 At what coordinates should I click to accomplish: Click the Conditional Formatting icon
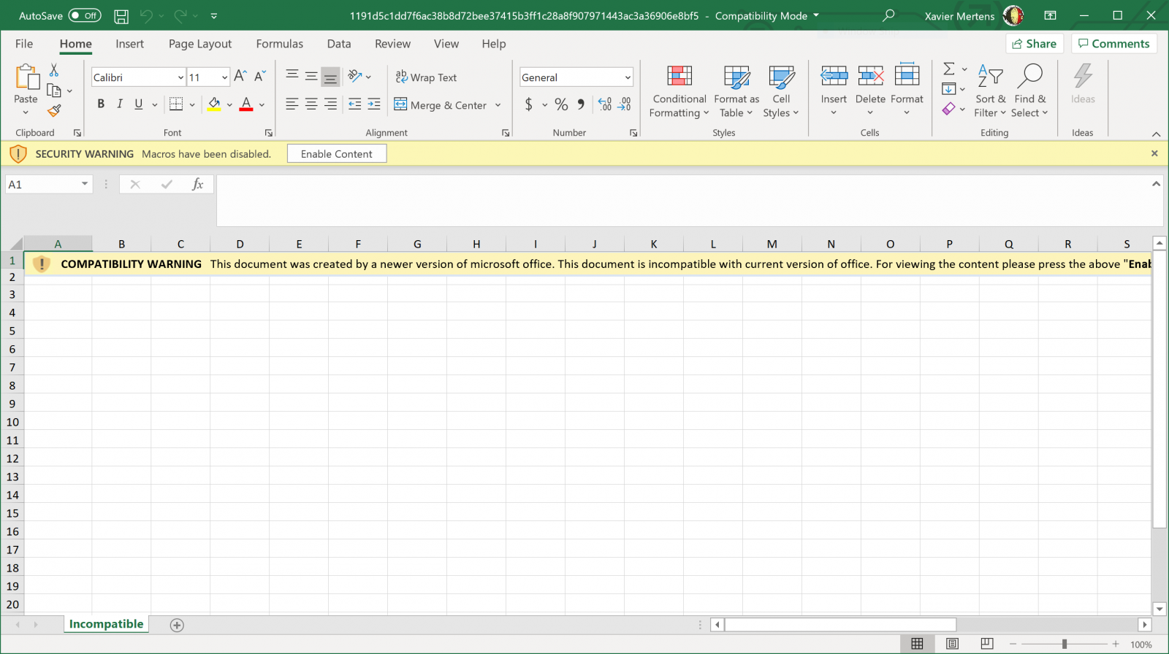click(679, 76)
